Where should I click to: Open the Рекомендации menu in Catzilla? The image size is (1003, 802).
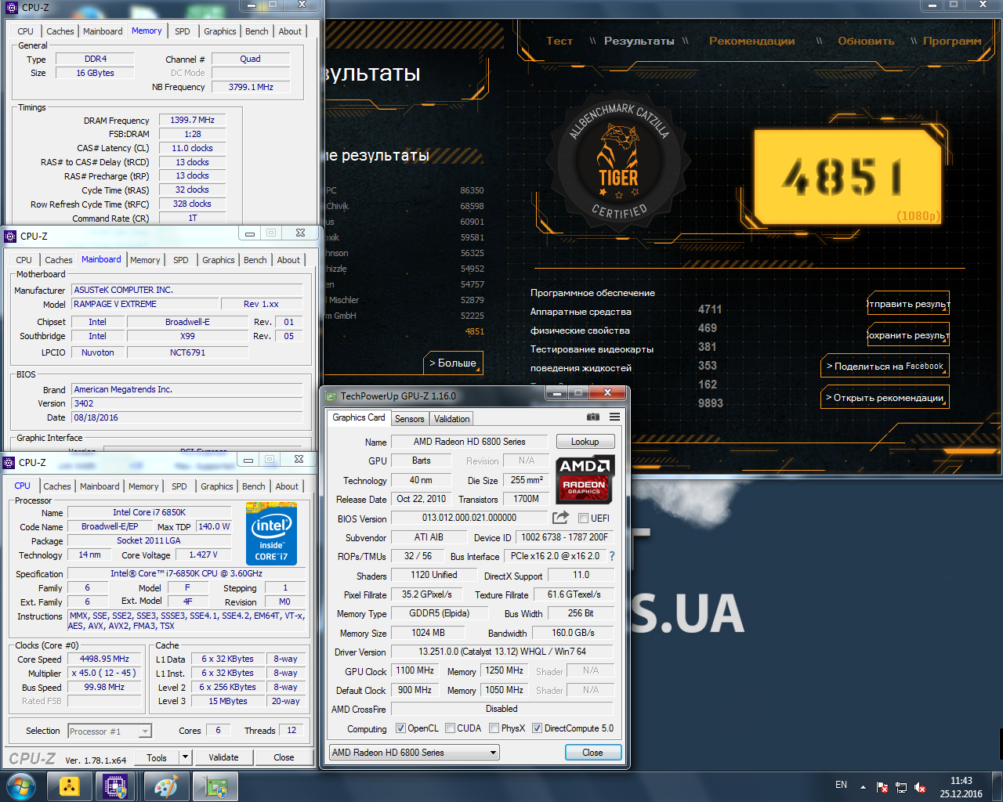pyautogui.click(x=751, y=41)
